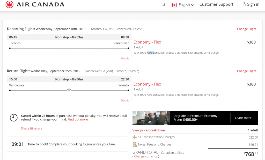The height and width of the screenshot is (160, 265).
Task: Click the 146.21 taxes amount
Action: [x=253, y=145]
